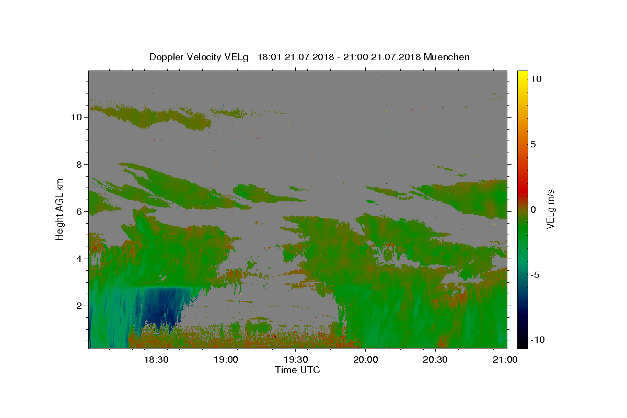
Task: Click the colorbar value 10 label
Action: point(536,79)
